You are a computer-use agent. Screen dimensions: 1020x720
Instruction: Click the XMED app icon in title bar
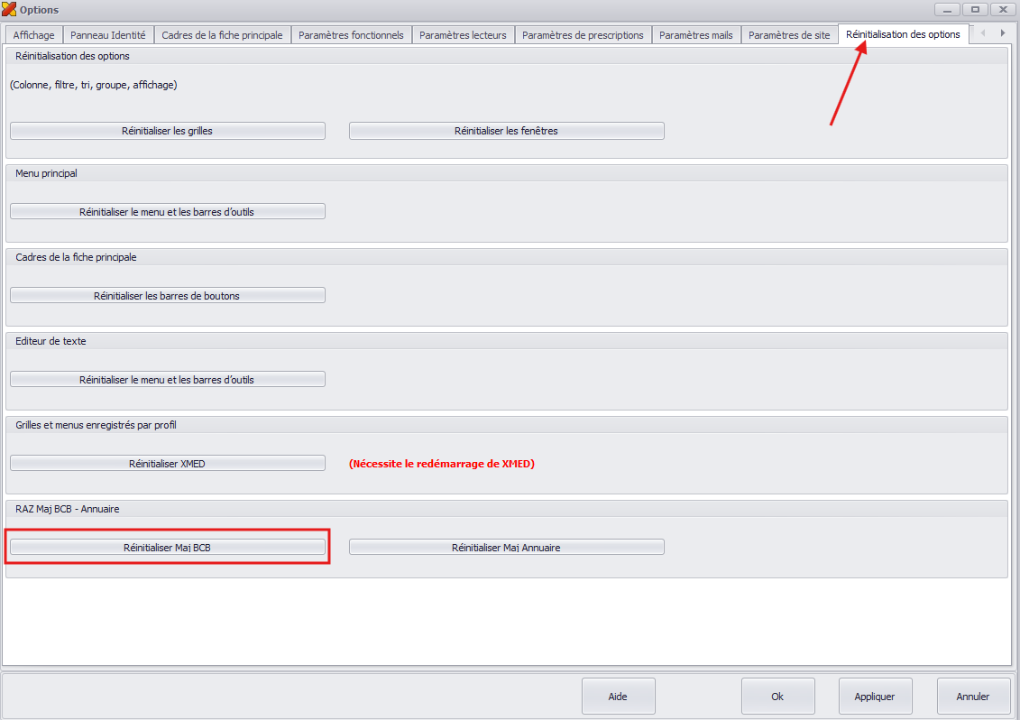tap(9, 9)
